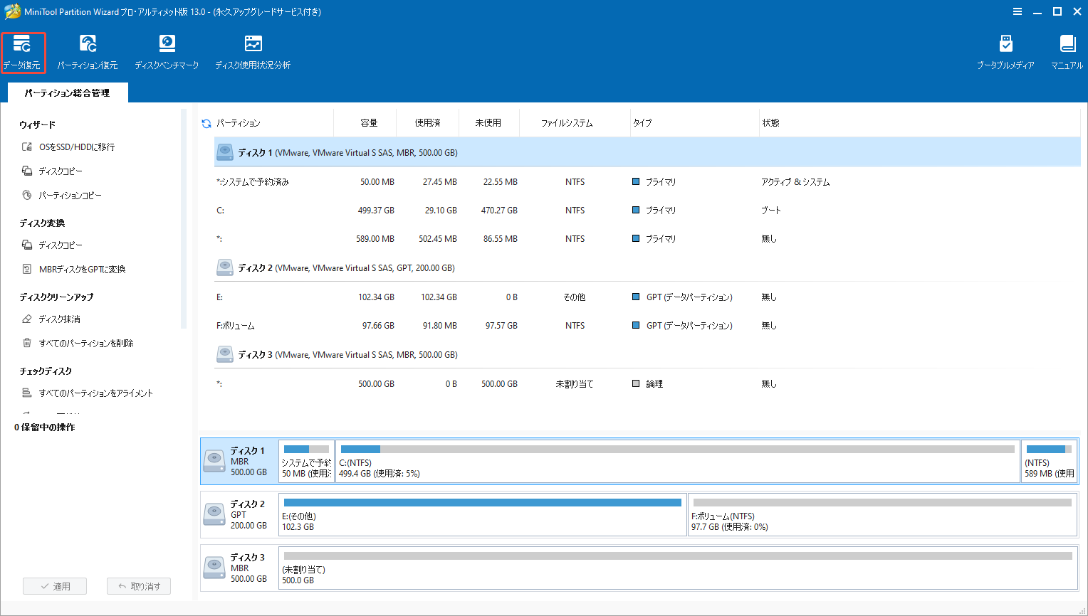Open the ディスク抹消 (Wipe Disk) tool
Screen dimensions: 1088x616
67,319
